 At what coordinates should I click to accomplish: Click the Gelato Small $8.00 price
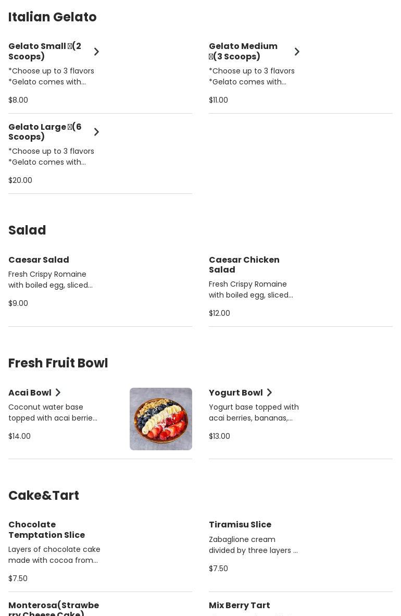tap(18, 100)
